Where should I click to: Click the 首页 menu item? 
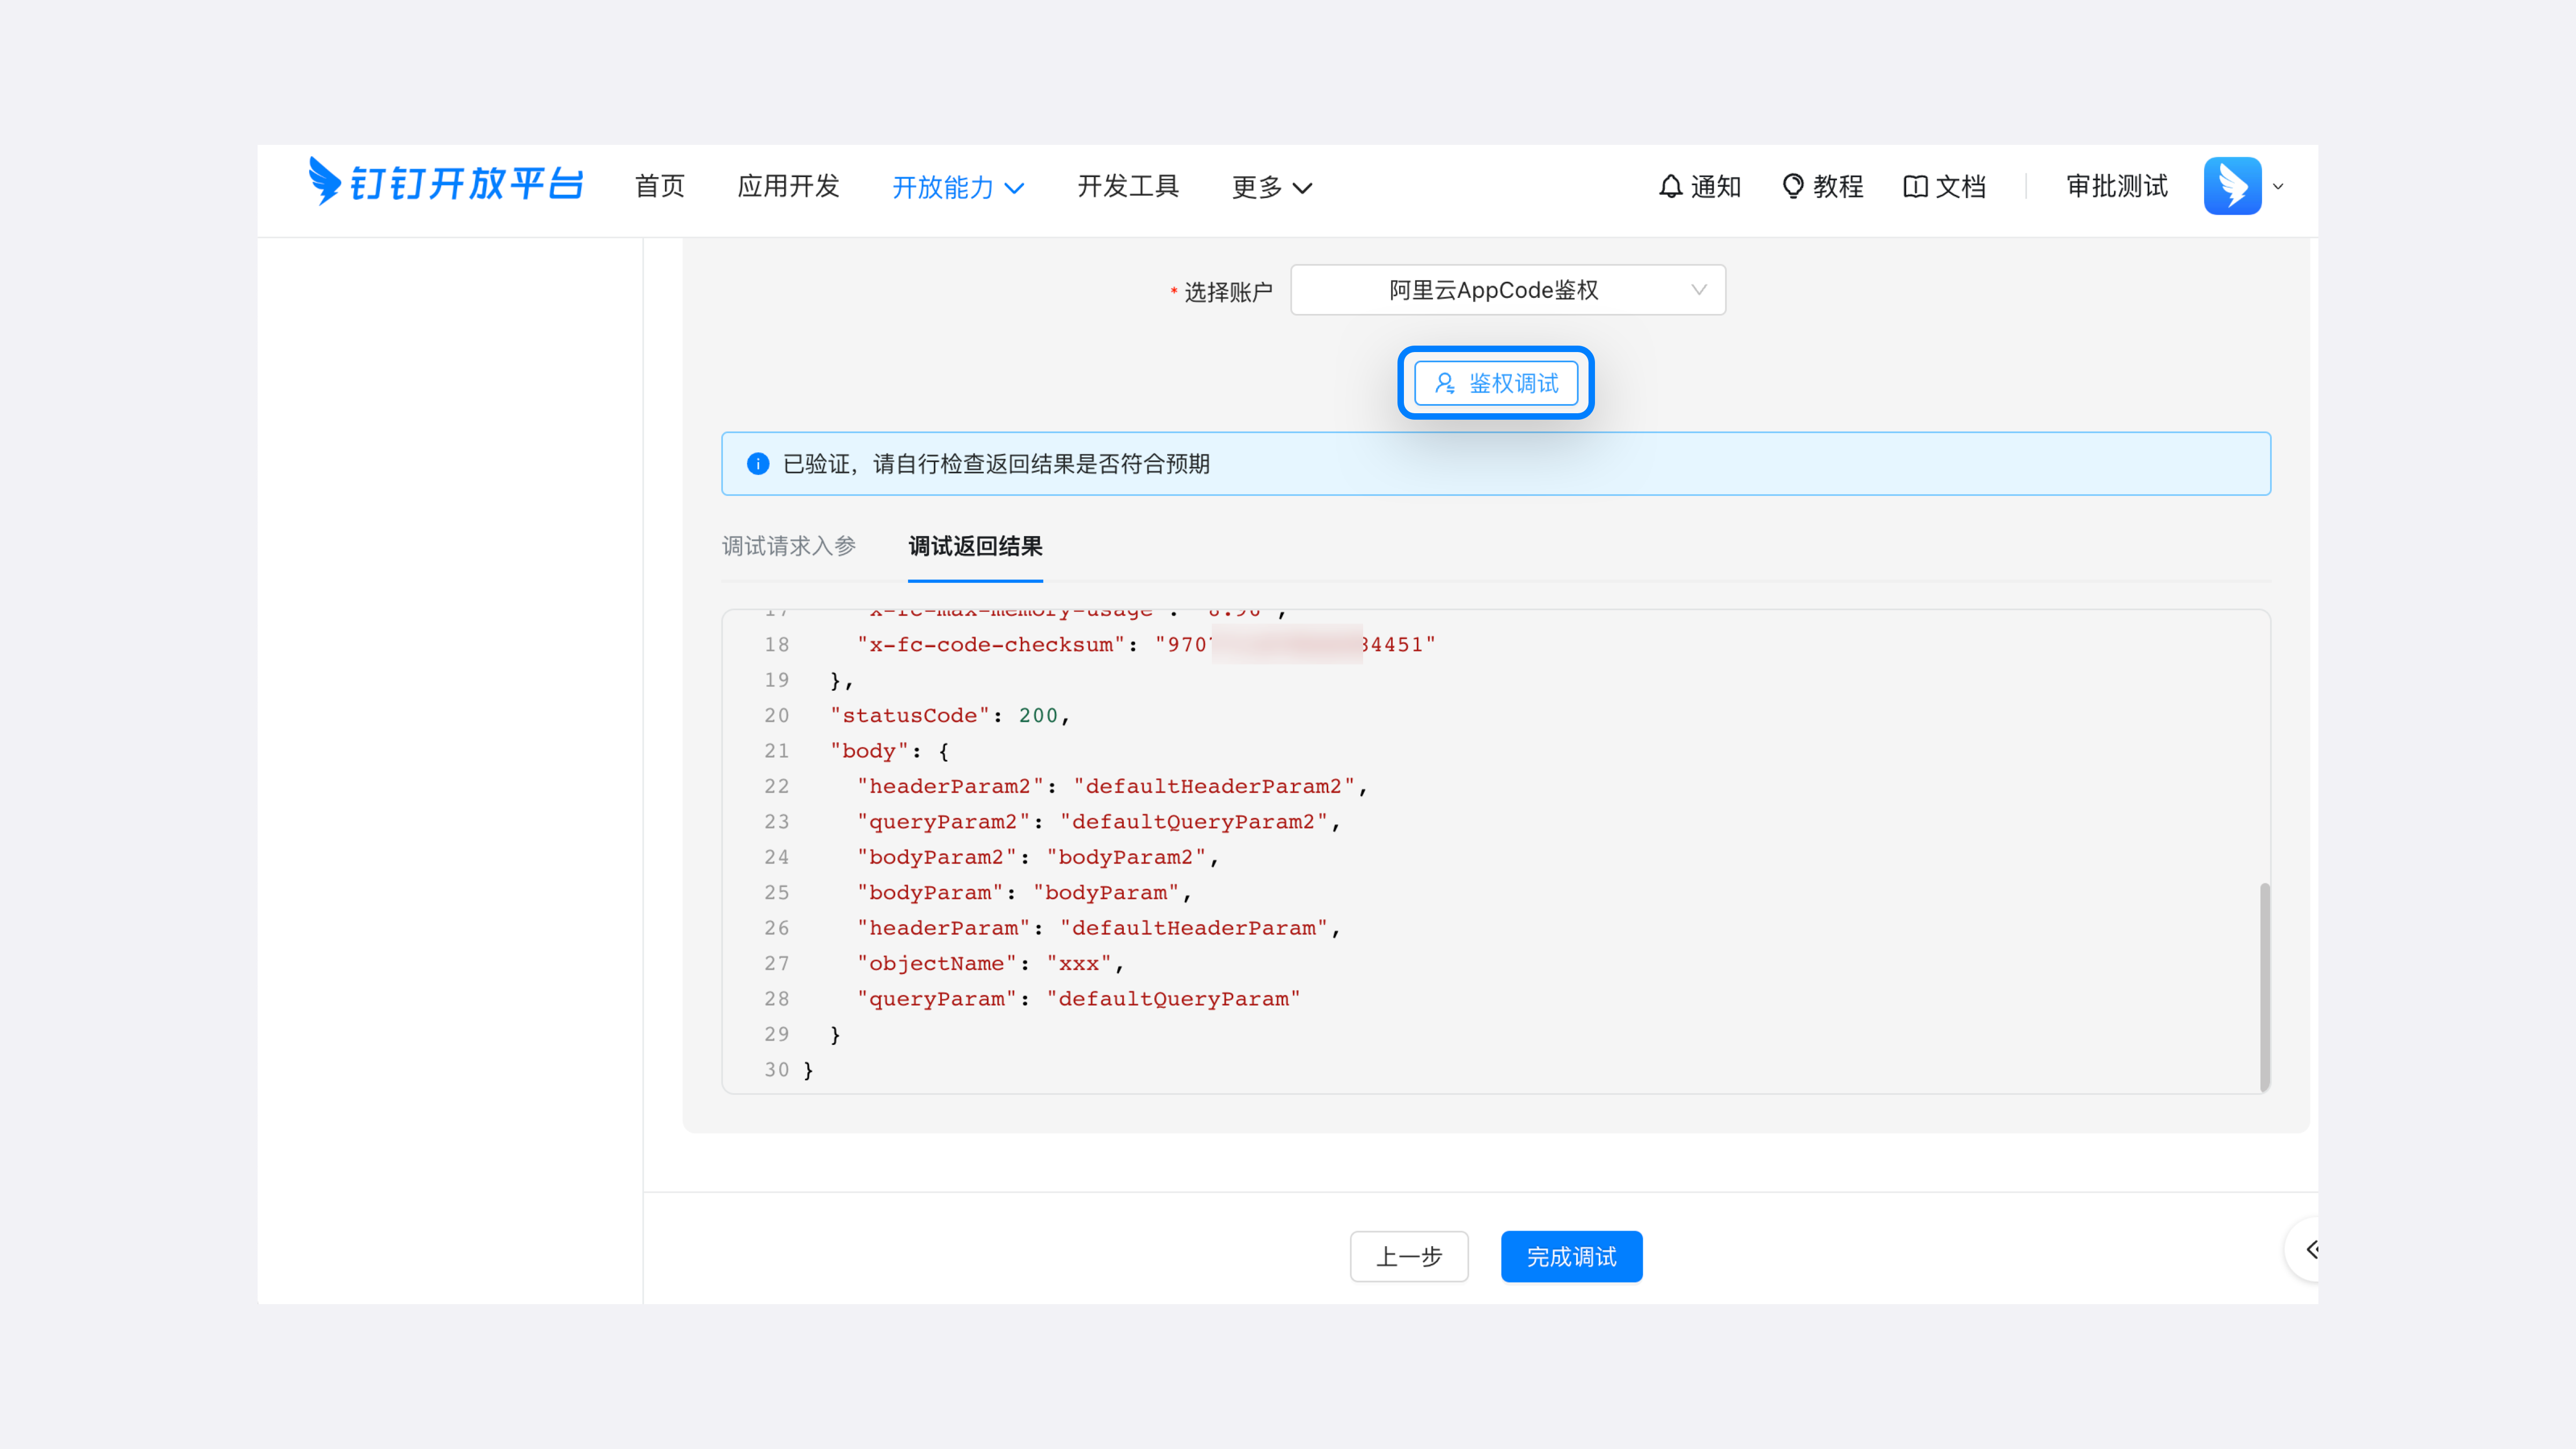(659, 187)
